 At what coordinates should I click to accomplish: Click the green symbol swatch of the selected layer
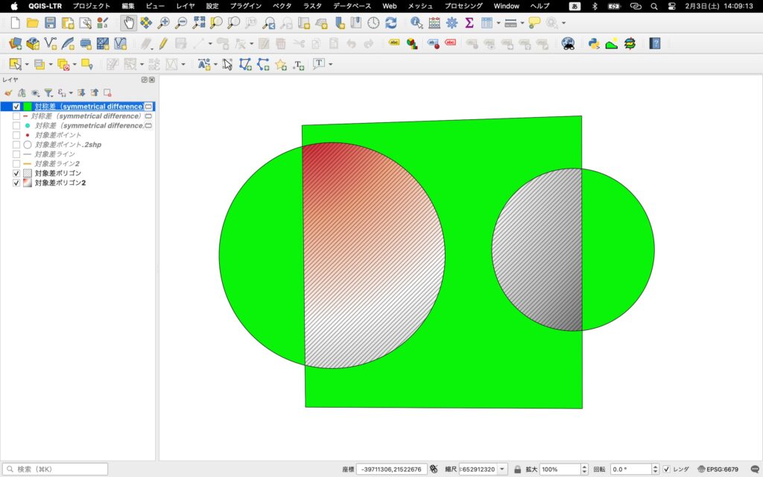(28, 107)
